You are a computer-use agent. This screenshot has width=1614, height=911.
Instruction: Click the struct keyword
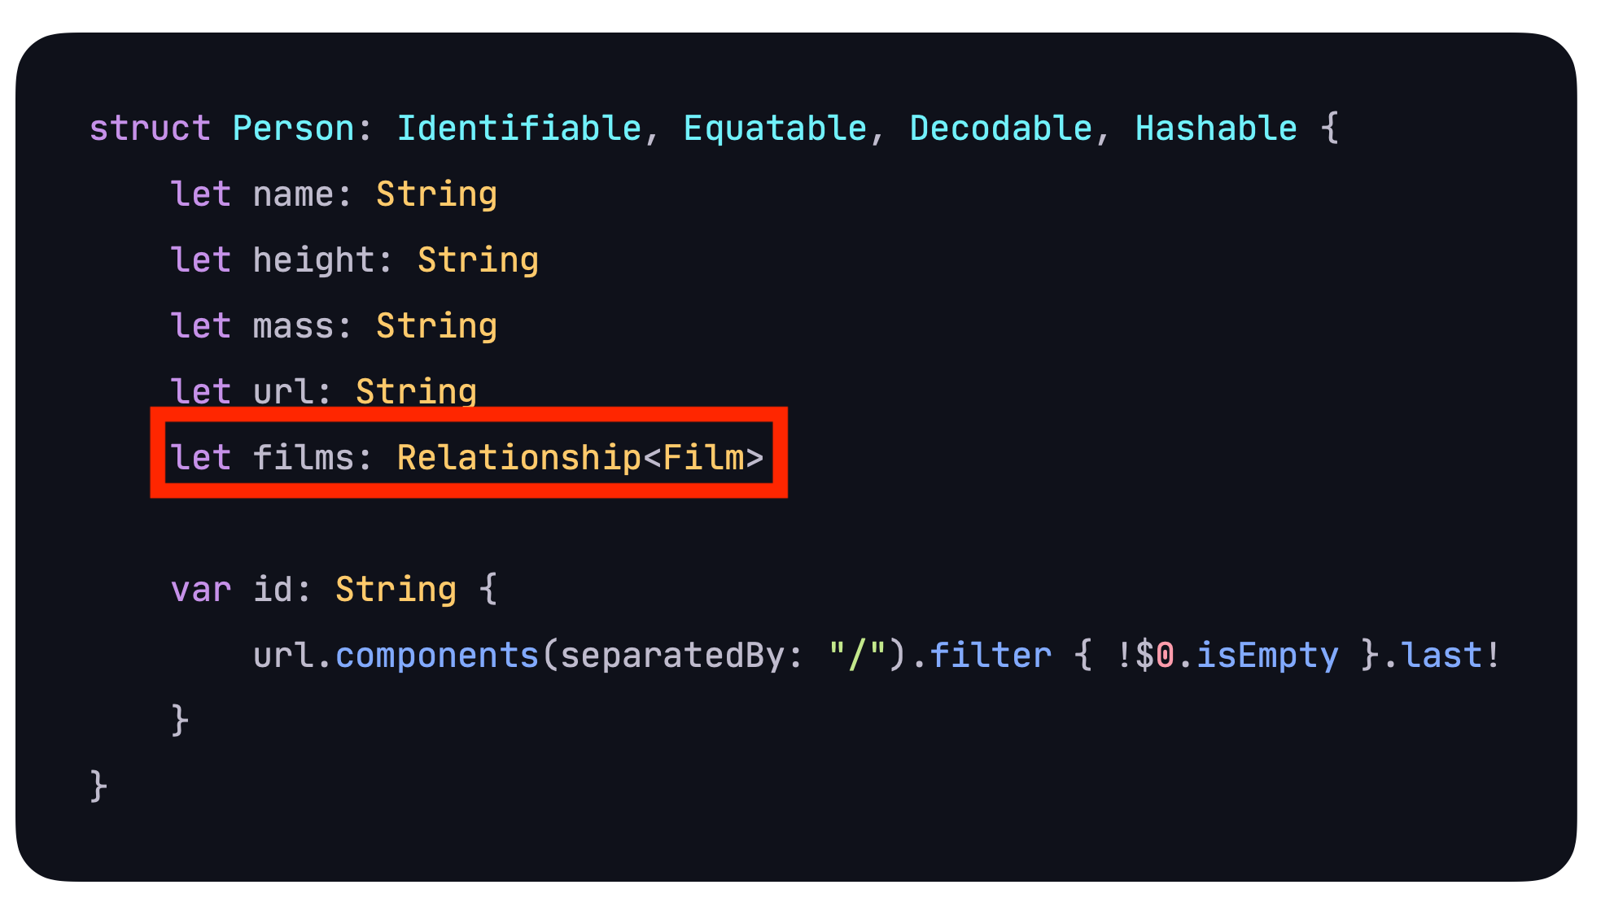[x=150, y=129]
